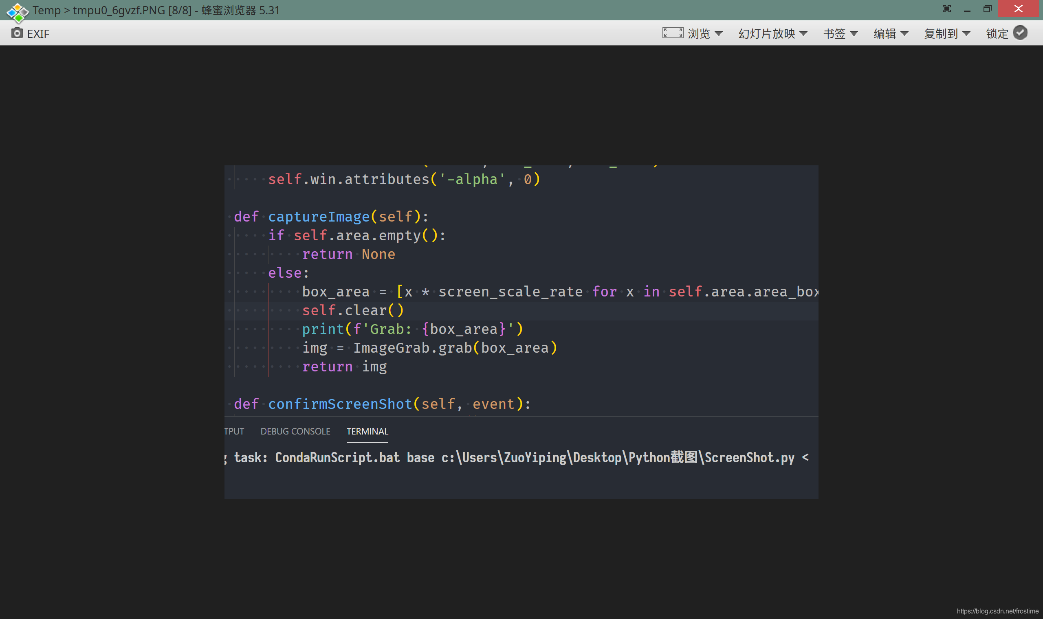
Task: Click the tmpu0_6gvzf.PNG title bar text
Action: tap(119, 10)
